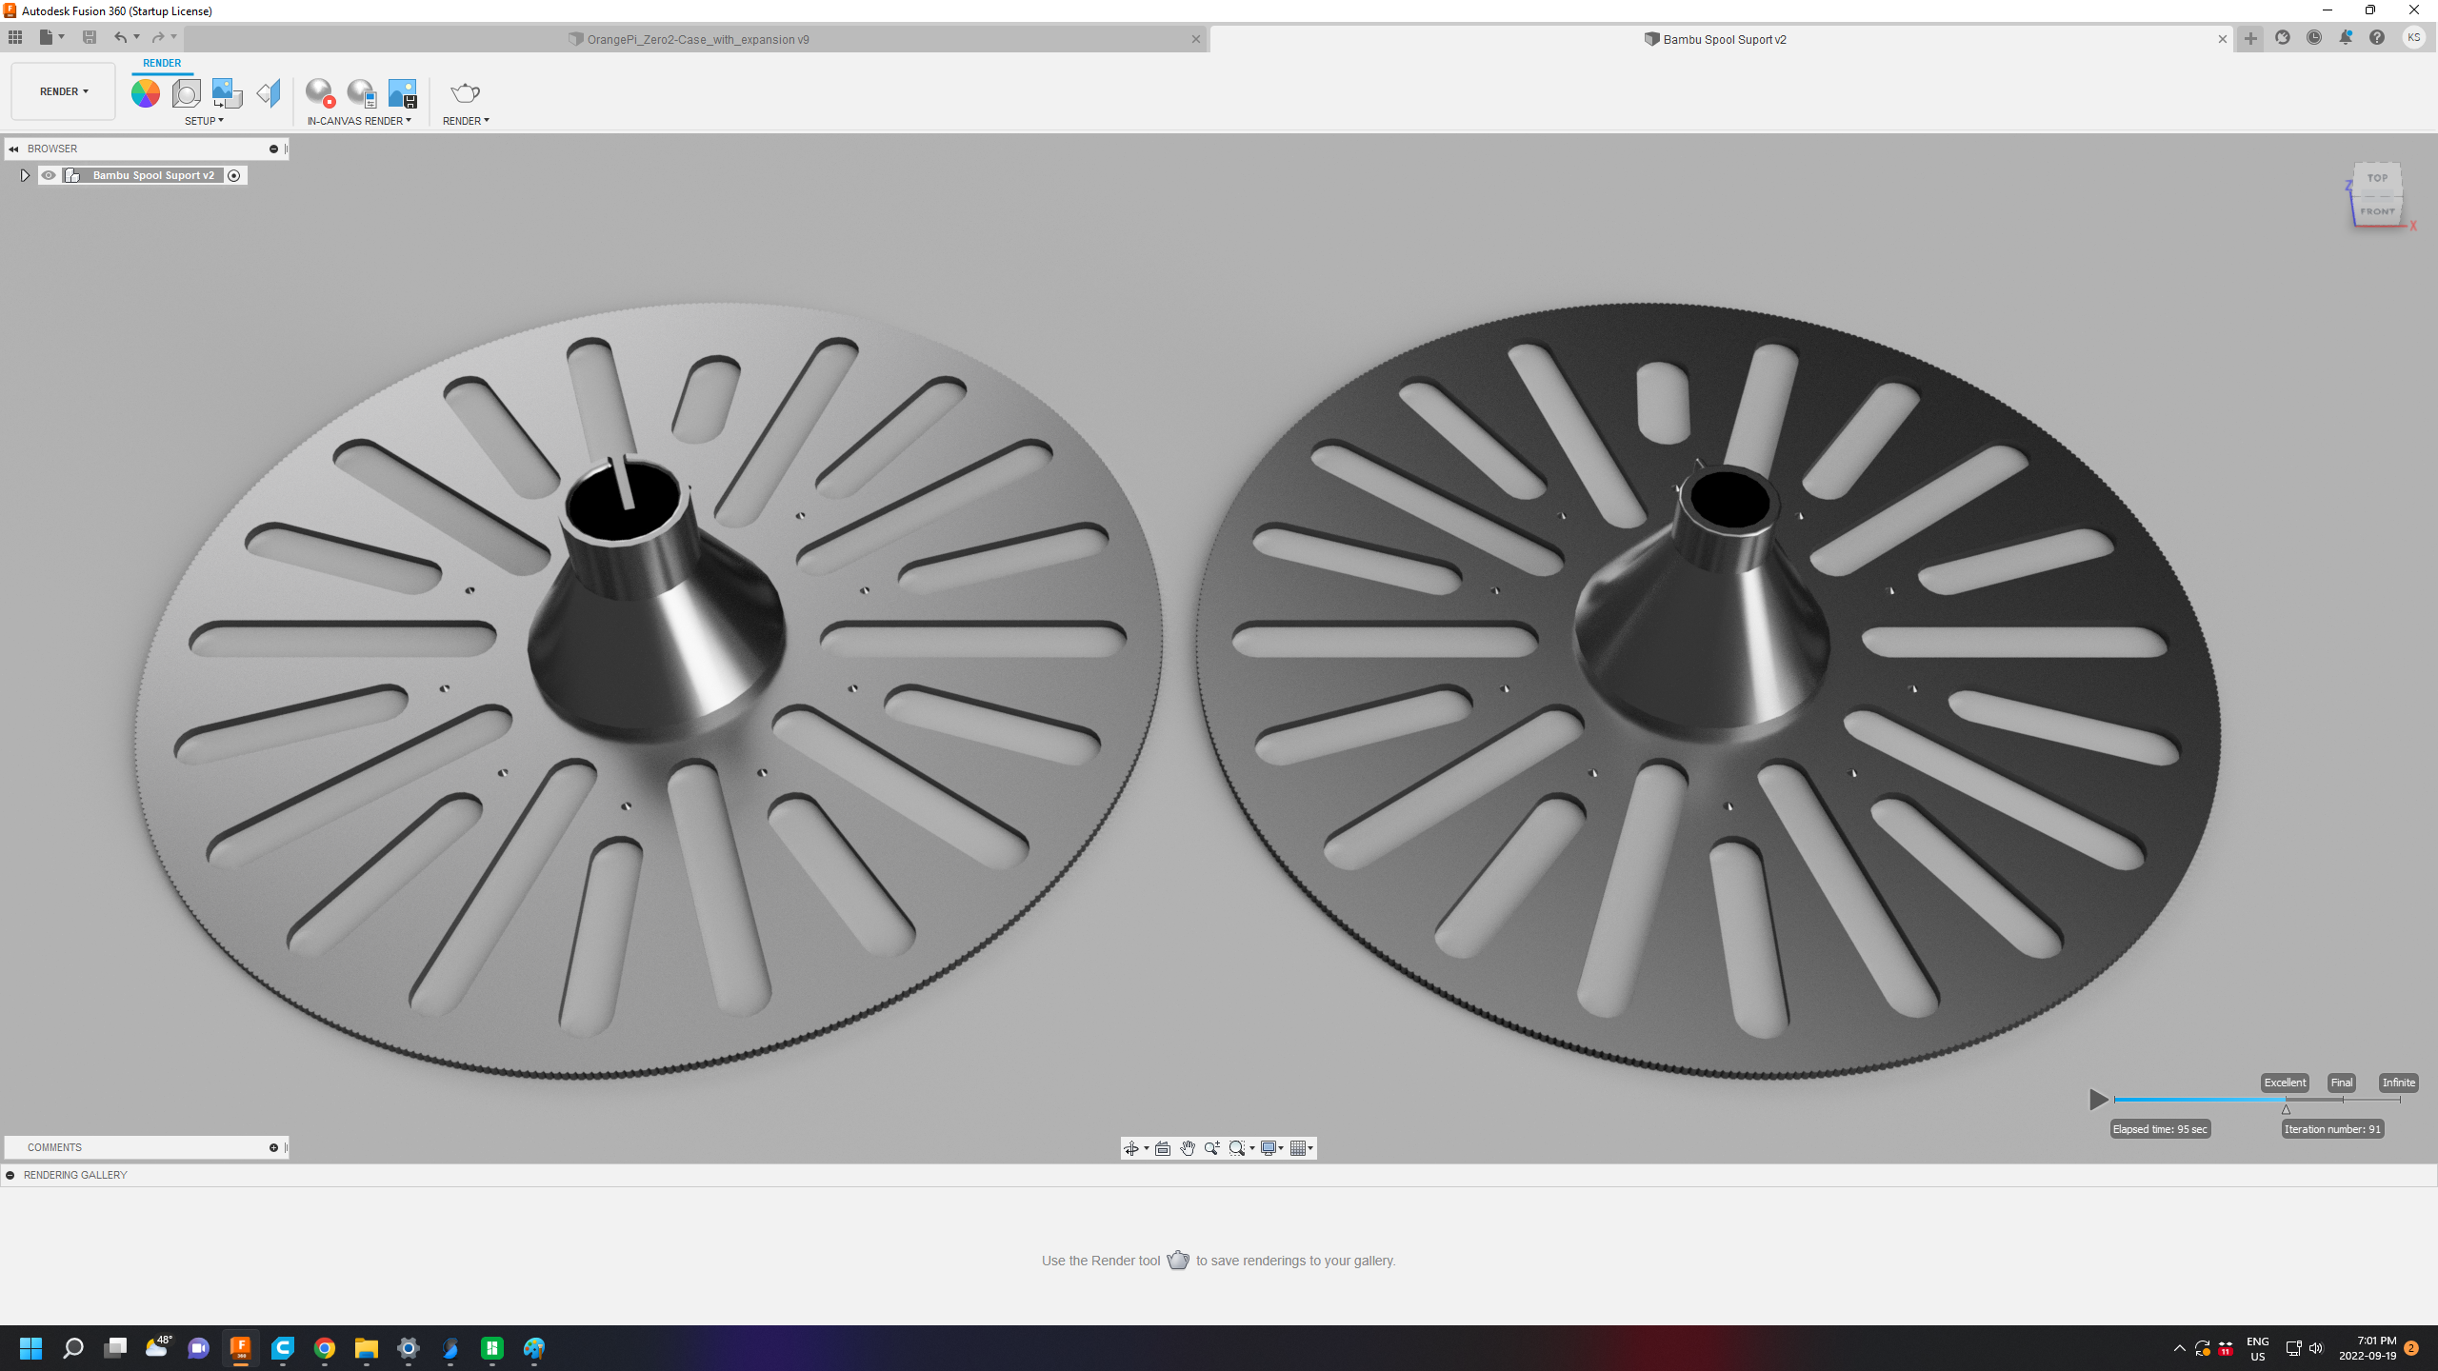Switch to OrangePi_Zero2-Case_with_expansion v9 tab
This screenshot has height=1371, width=2438.
[x=697, y=39]
